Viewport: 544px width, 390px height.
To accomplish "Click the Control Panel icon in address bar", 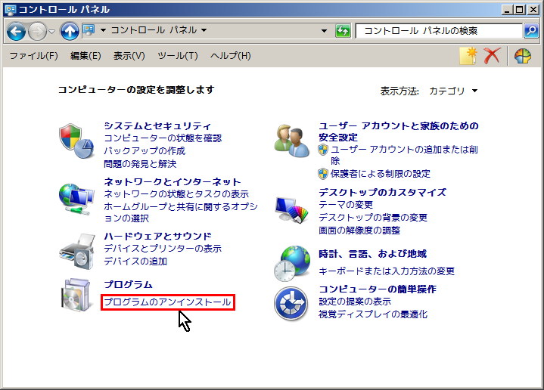I will click(89, 30).
